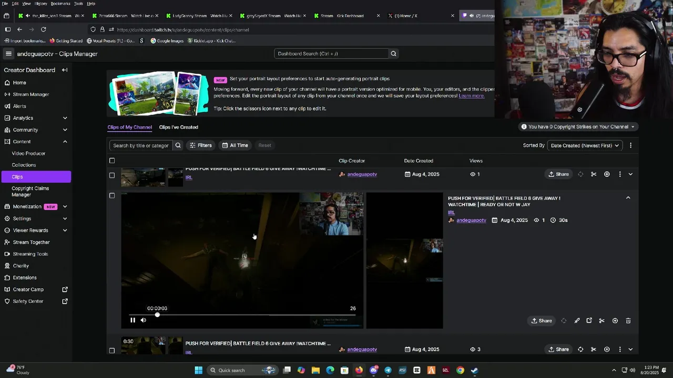Tick the select-all checkbox in table header
The width and height of the screenshot is (673, 378).
coord(112,161)
